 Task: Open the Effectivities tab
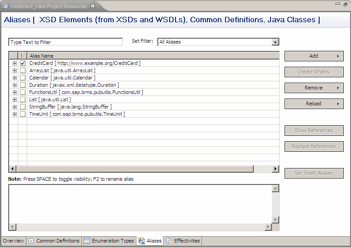pos(186,241)
